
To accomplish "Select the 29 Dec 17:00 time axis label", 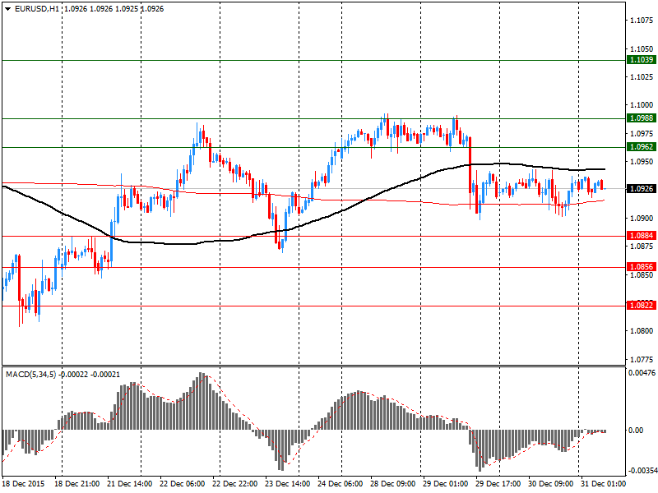I will coord(498,484).
